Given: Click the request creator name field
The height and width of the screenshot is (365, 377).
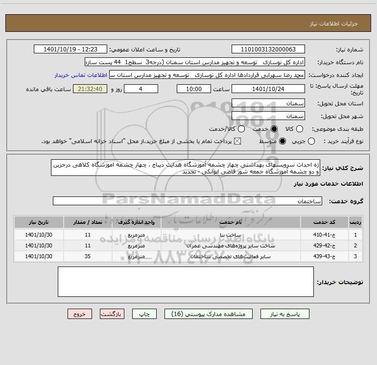Looking at the screenshot, I should coord(207,75).
